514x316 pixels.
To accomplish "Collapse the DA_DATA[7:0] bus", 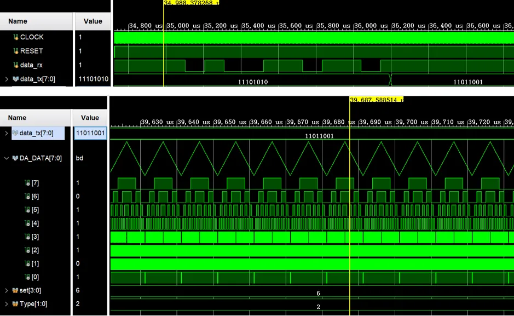I will click(7, 158).
